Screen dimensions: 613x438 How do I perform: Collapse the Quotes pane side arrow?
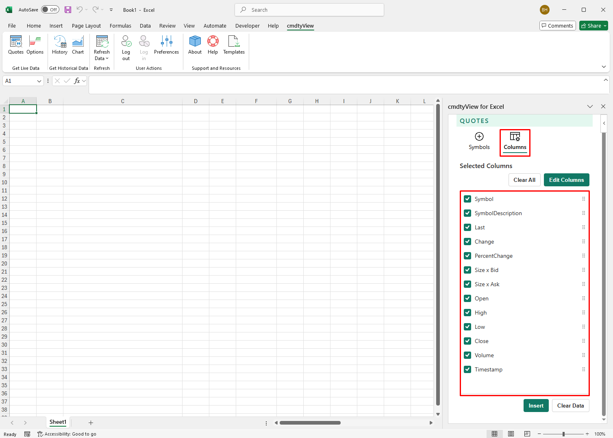604,123
